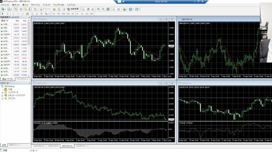Select the text tool A
This screenshot has height=152, width=272.
pyautogui.click(x=37, y=14)
